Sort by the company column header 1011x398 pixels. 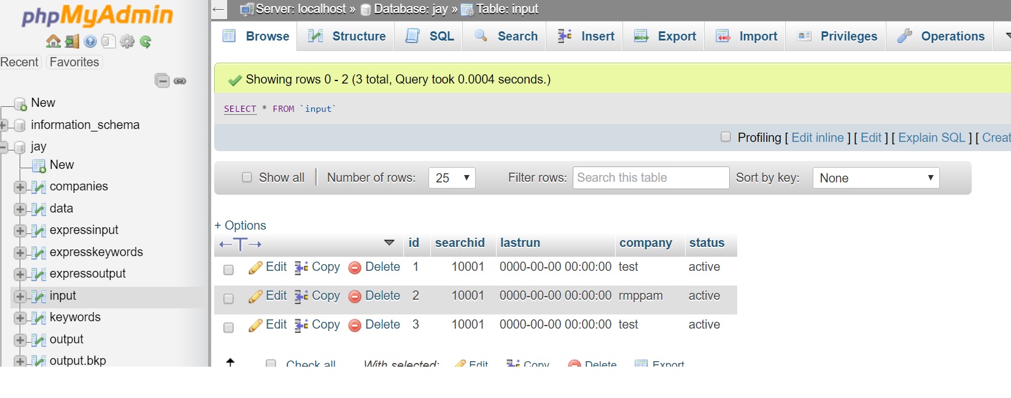click(646, 243)
